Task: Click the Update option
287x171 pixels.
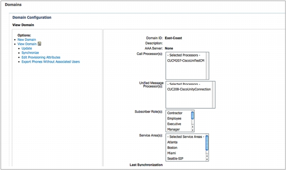Action: (x=27, y=48)
